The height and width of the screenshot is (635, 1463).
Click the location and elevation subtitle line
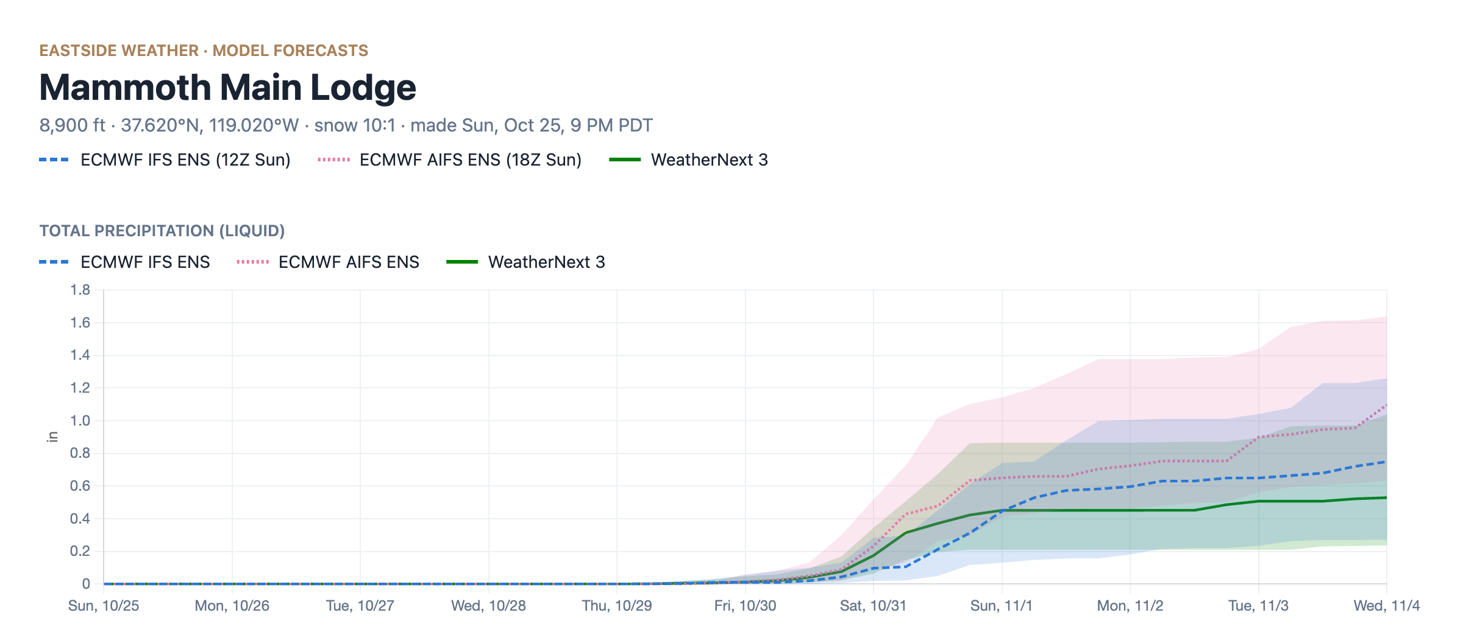[x=346, y=125]
